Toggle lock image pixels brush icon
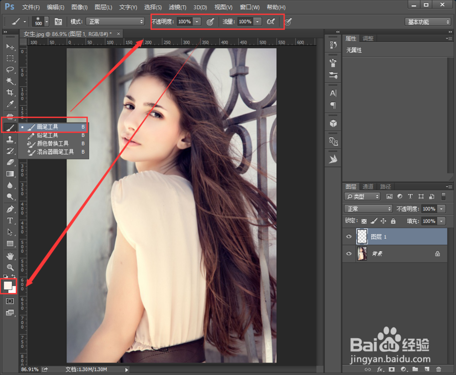The height and width of the screenshot is (375, 456). pos(374,221)
